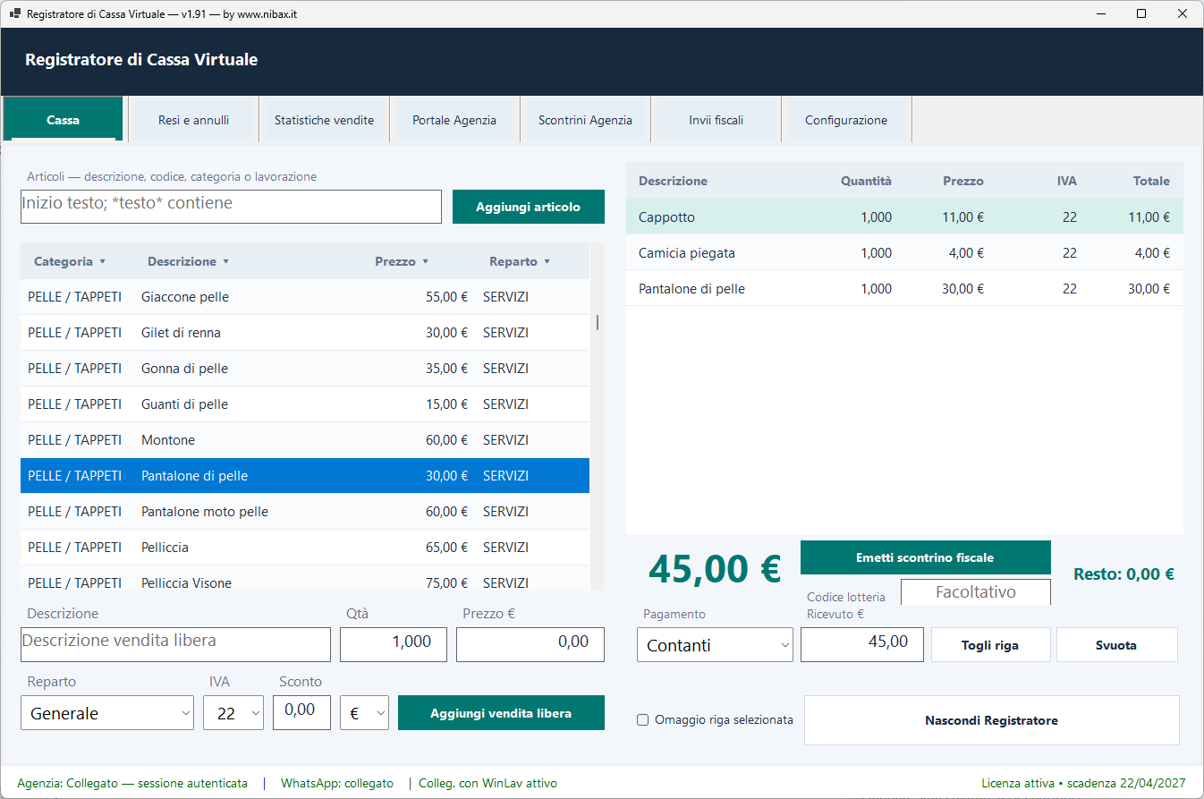This screenshot has height=799, width=1204.
Task: Click Emetti scontrino fiscale button
Action: (925, 557)
